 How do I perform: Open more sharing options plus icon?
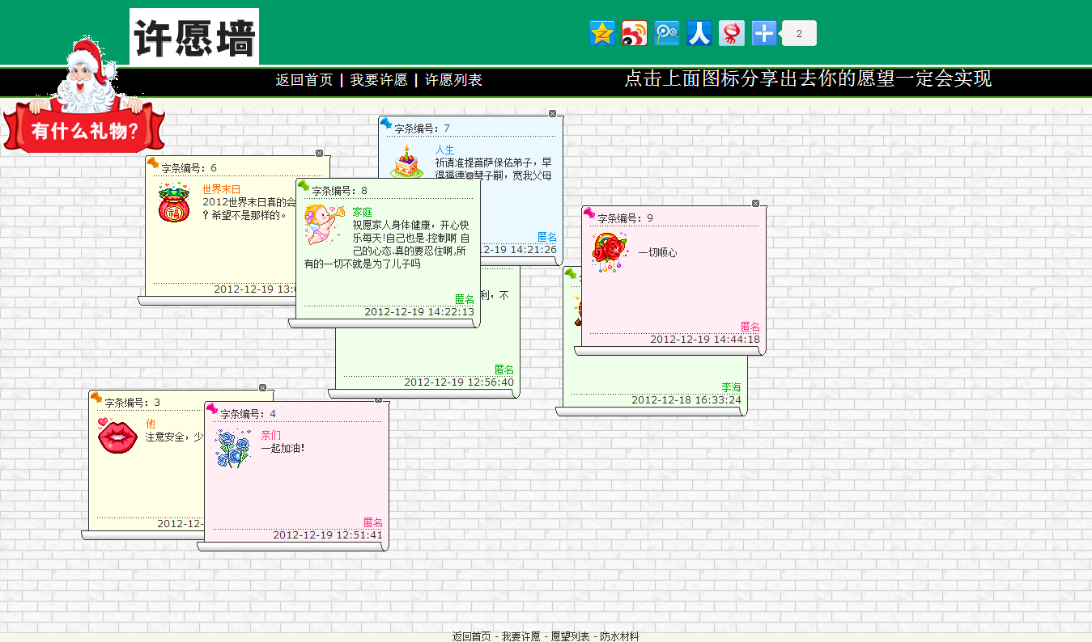pyautogui.click(x=763, y=33)
